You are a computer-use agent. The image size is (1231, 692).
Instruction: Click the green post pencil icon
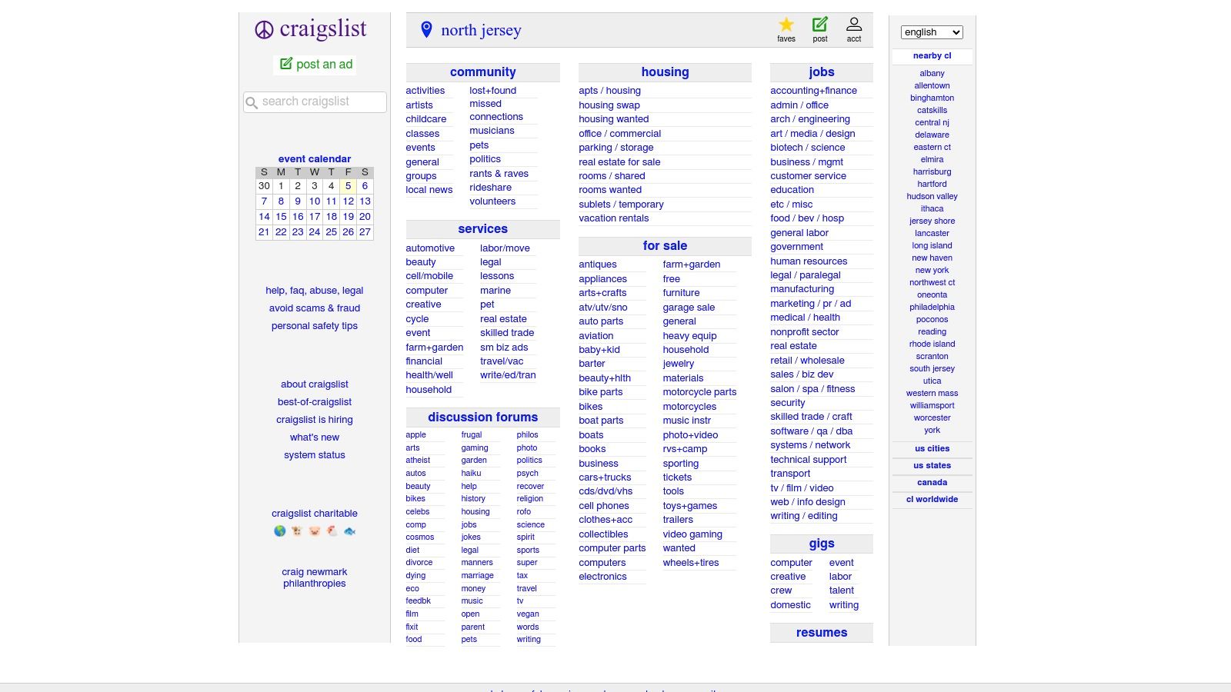pos(820,23)
